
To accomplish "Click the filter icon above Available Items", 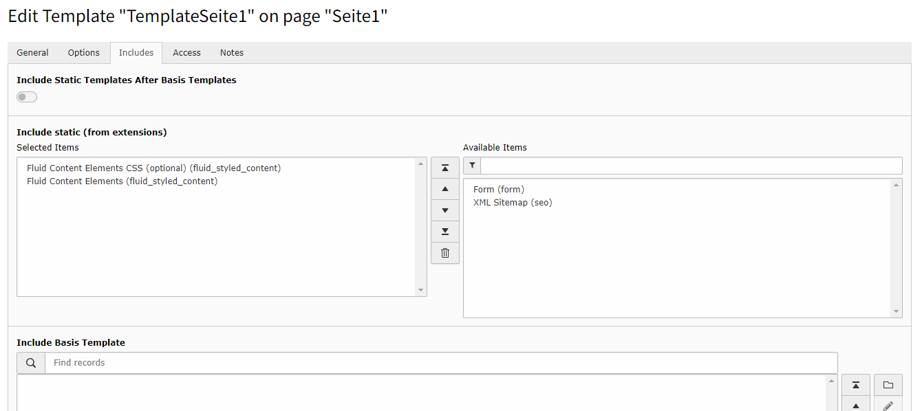I will [x=472, y=166].
